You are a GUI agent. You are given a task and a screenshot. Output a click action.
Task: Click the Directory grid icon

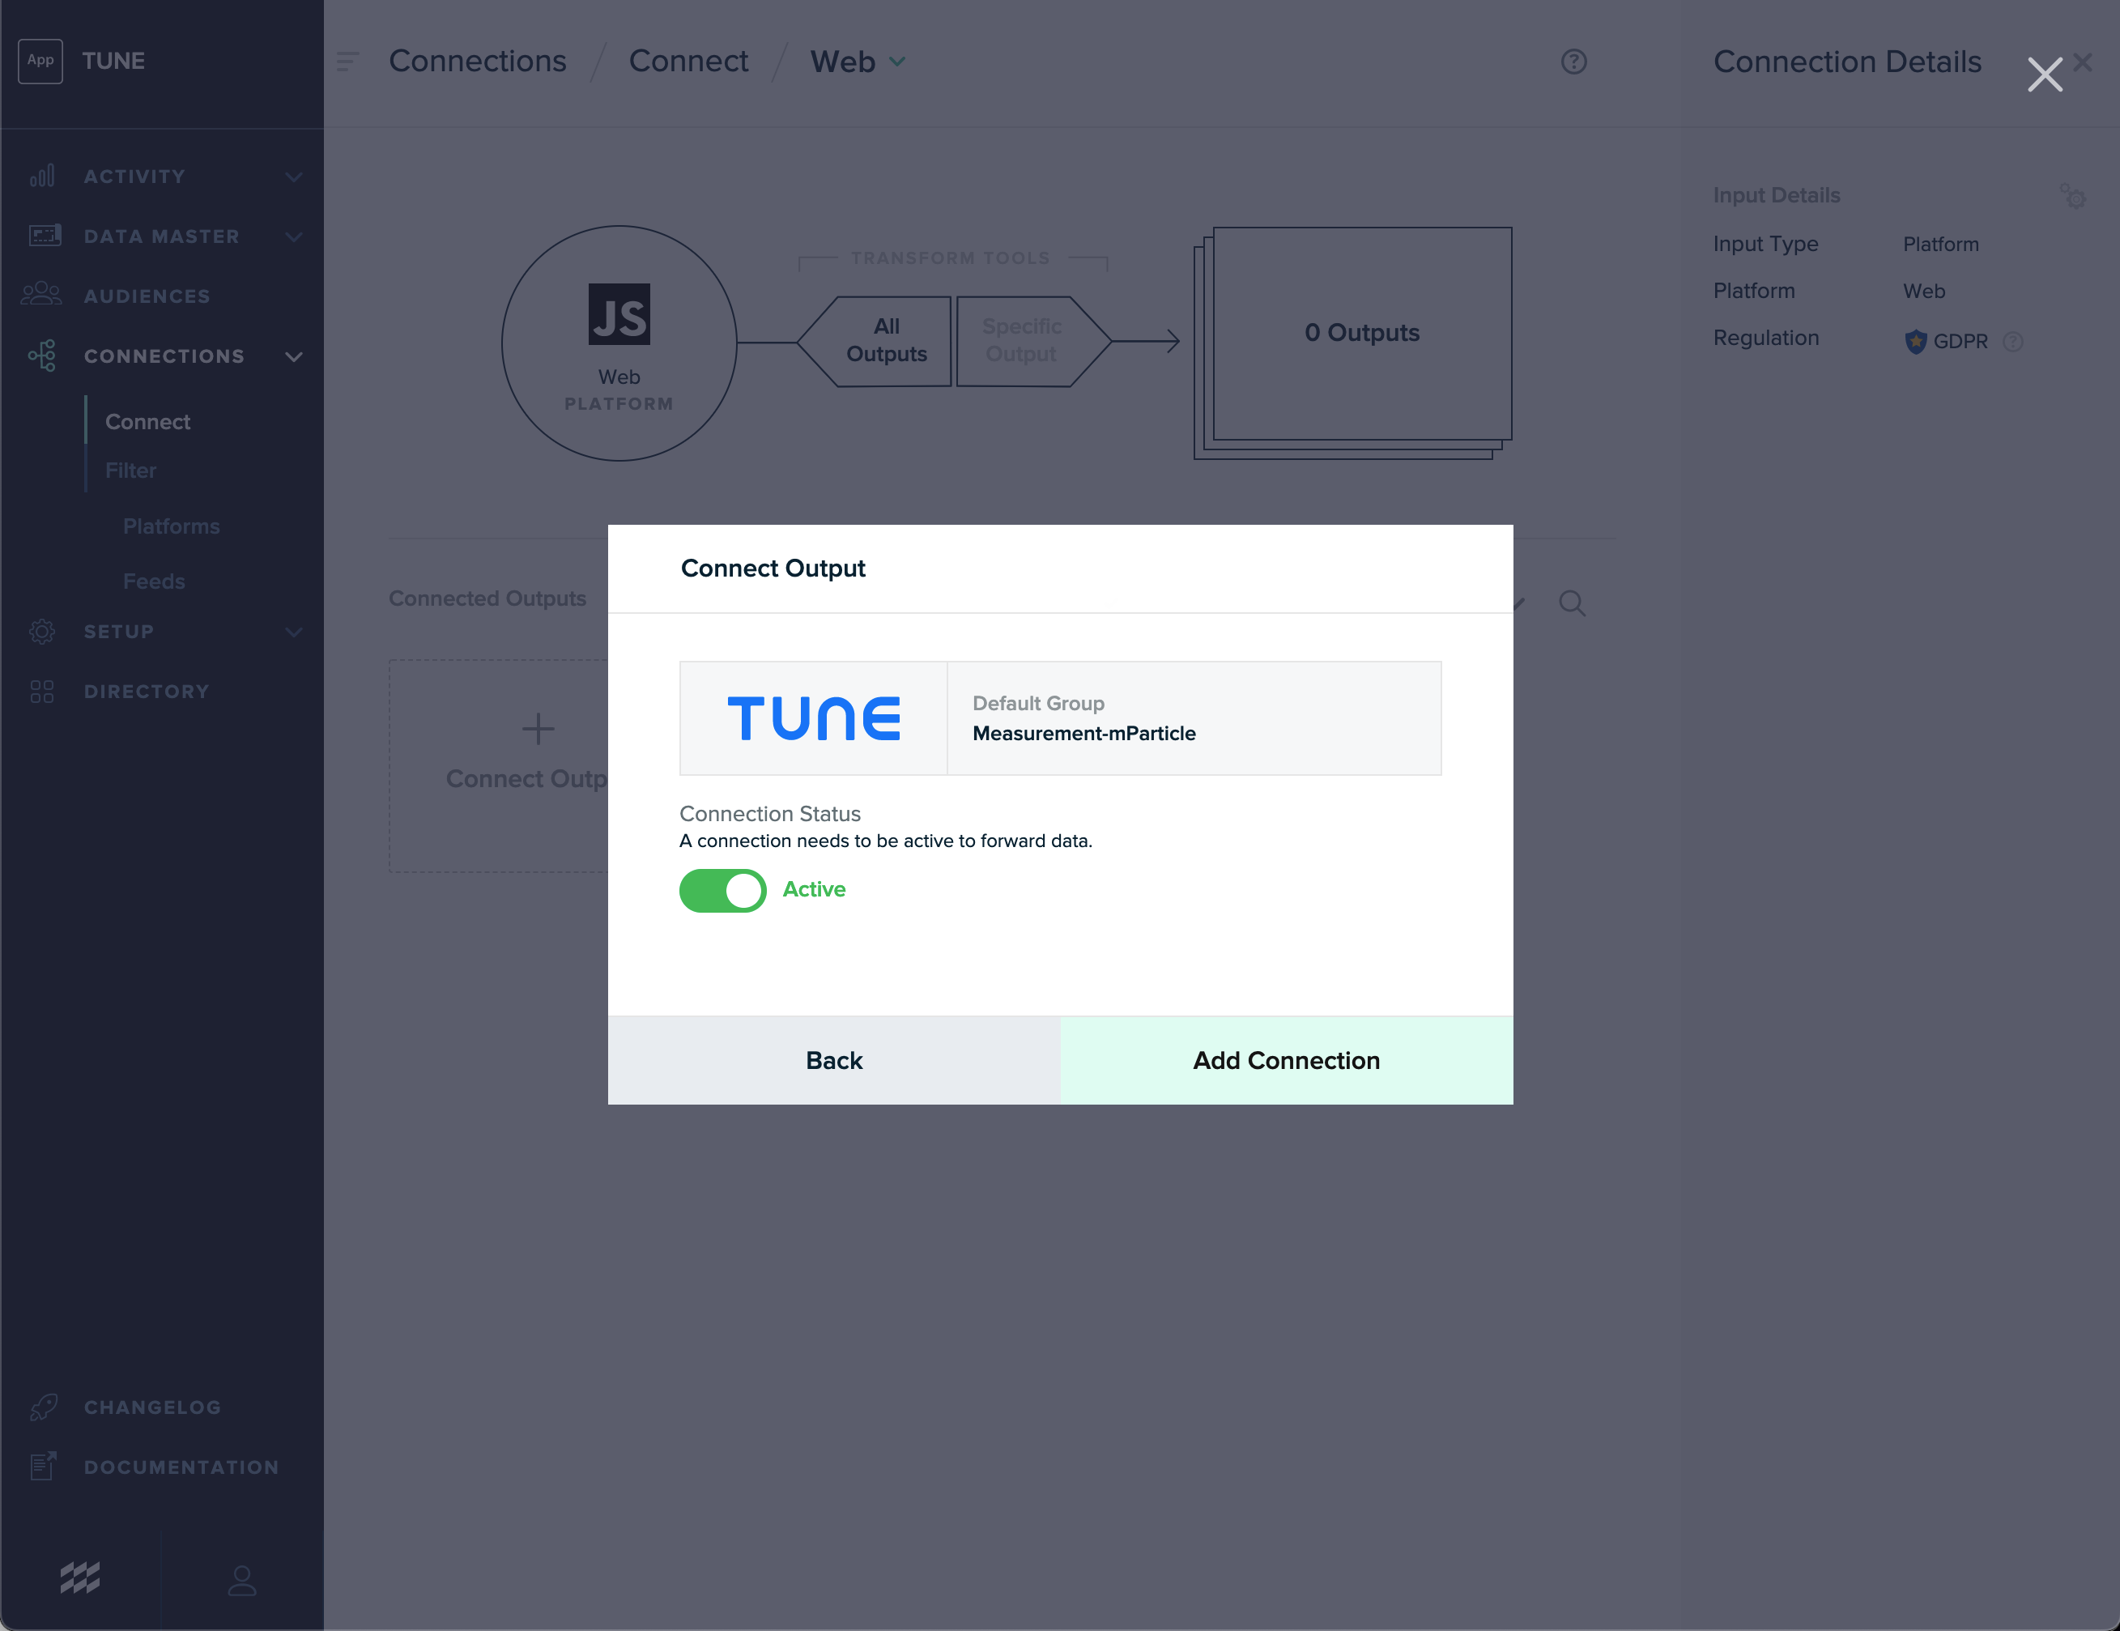(x=42, y=692)
